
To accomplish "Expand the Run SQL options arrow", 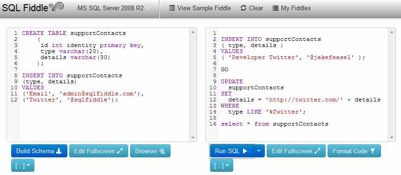I will (259, 151).
